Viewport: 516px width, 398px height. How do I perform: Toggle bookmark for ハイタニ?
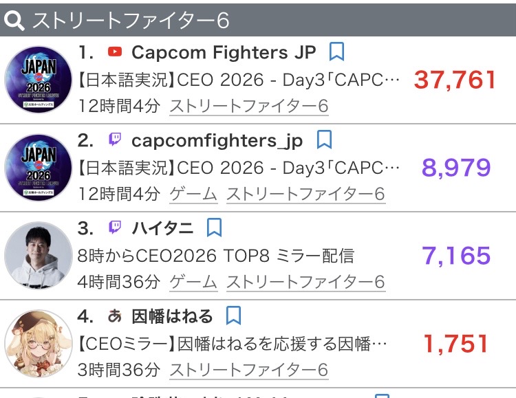click(214, 228)
